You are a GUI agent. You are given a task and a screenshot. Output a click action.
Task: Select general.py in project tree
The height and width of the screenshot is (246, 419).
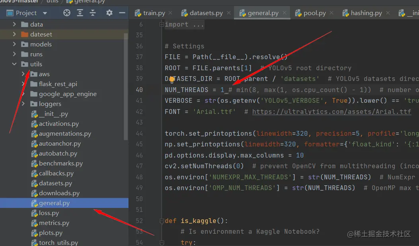point(54,203)
